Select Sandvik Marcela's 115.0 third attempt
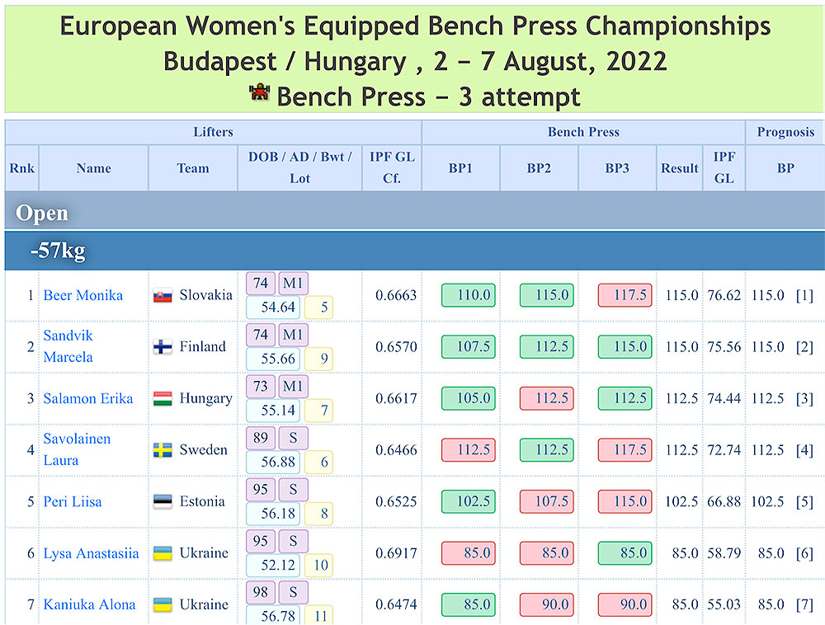The image size is (825, 625). click(x=625, y=347)
